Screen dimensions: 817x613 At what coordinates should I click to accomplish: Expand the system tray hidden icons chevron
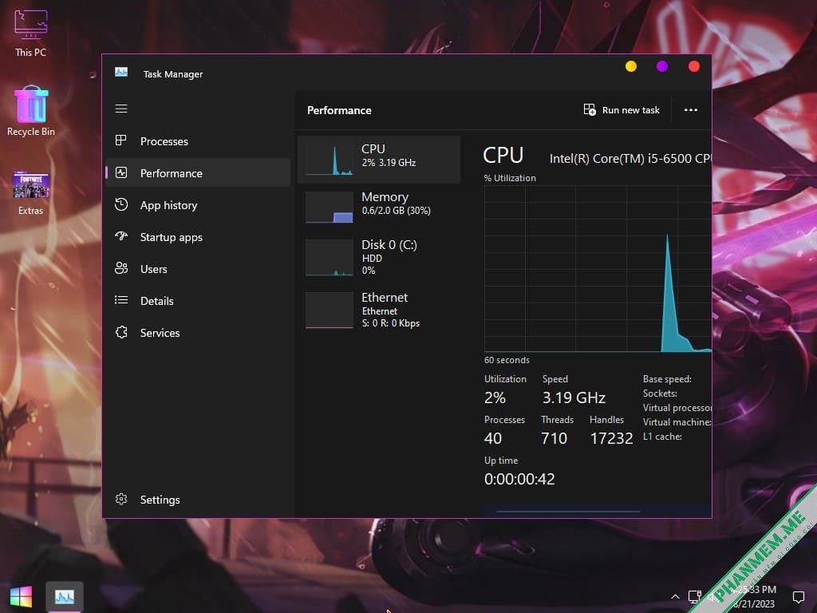tap(675, 597)
